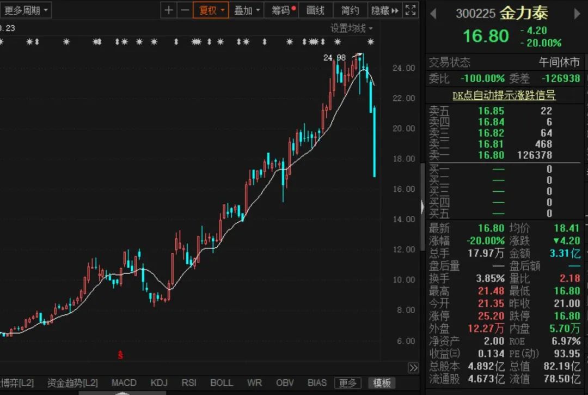Click 流通股 value 4.673亿
Image resolution: width=588 pixels, height=395 pixels.
coord(486,379)
